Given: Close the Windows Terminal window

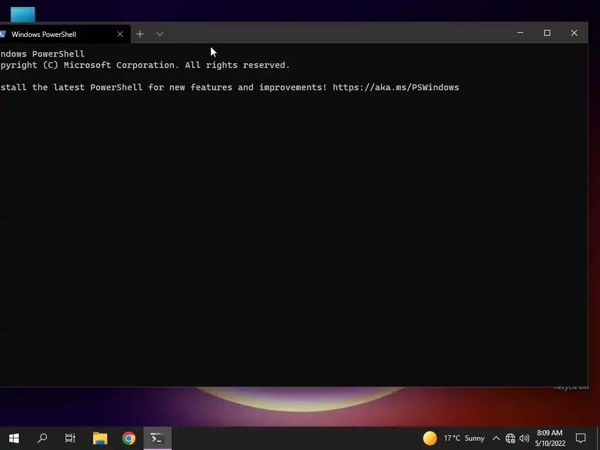Looking at the screenshot, I should (574, 33).
